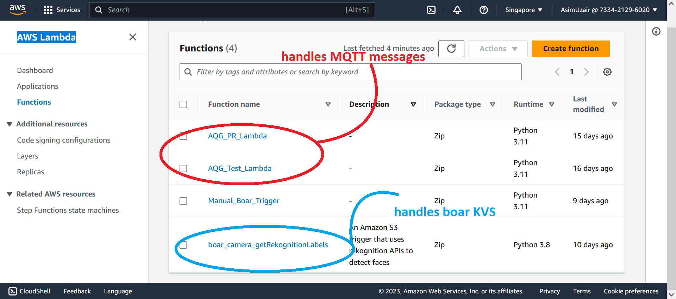Open the Terms link
The width and height of the screenshot is (676, 299).
[582, 291]
